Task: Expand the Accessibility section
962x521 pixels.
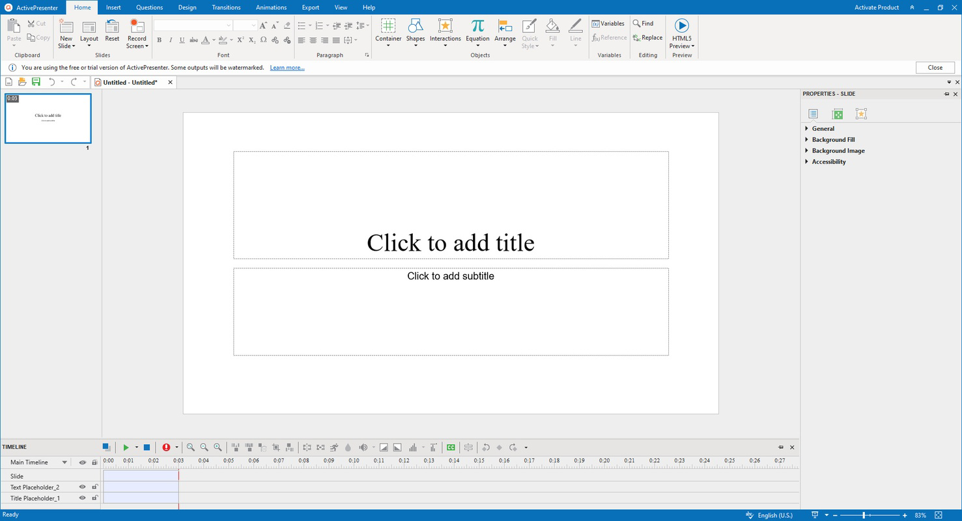Action: click(x=828, y=162)
